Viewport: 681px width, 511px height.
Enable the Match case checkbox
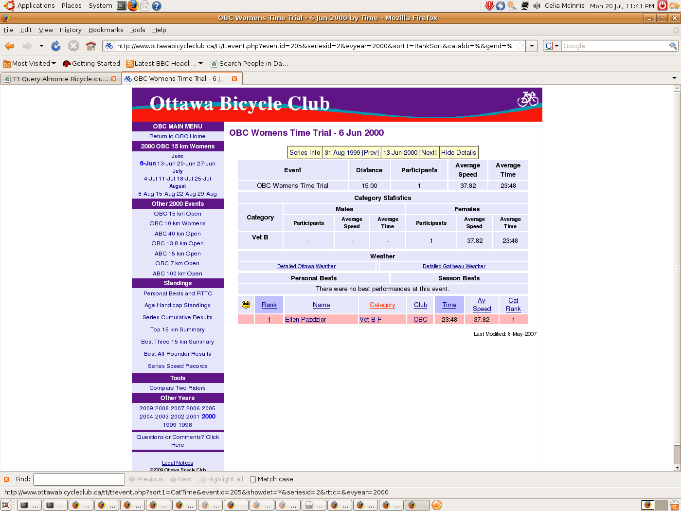pos(253,479)
